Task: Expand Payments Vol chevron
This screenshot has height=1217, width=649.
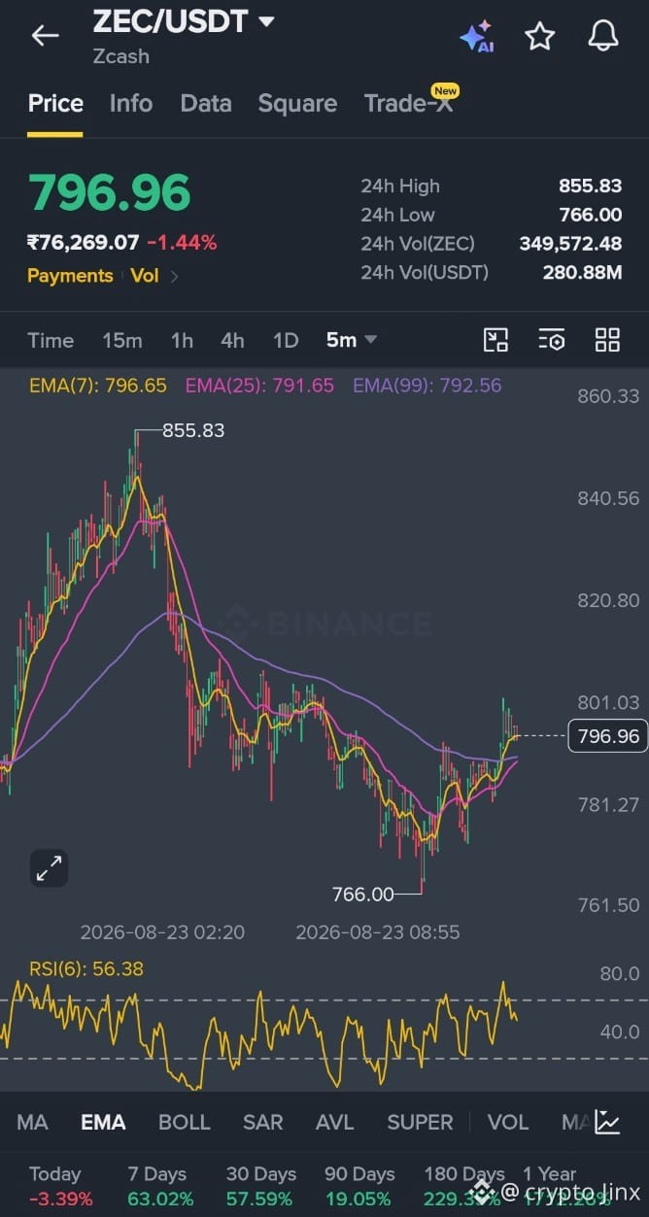Action: [x=174, y=276]
